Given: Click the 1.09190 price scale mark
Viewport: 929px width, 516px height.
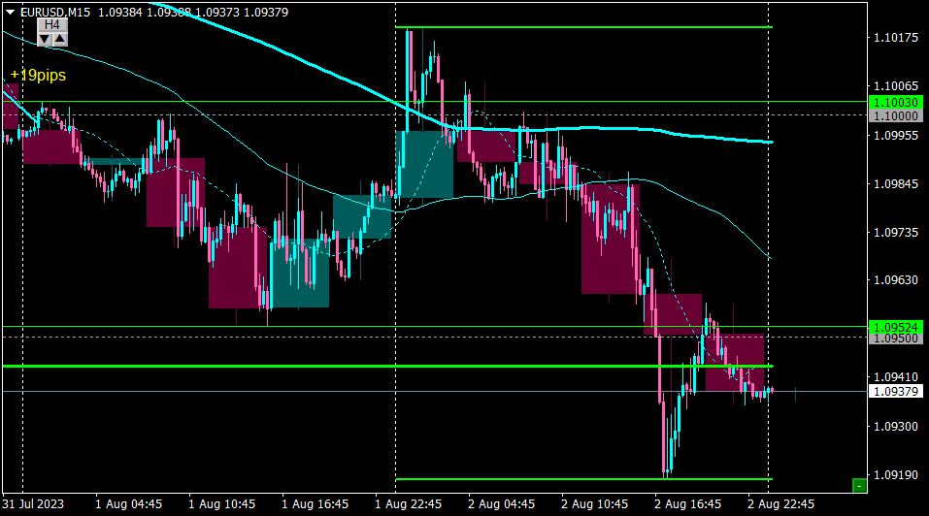Looking at the screenshot, I should 896,475.
